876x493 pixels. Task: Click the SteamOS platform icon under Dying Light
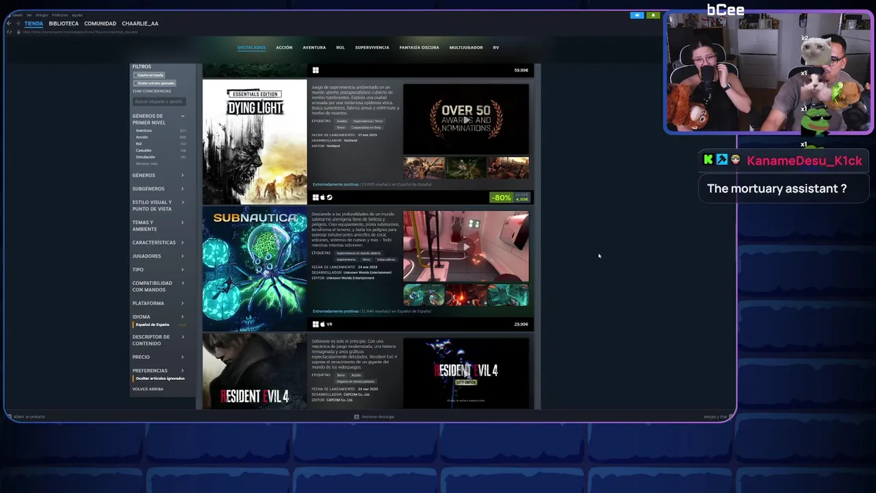(x=329, y=198)
